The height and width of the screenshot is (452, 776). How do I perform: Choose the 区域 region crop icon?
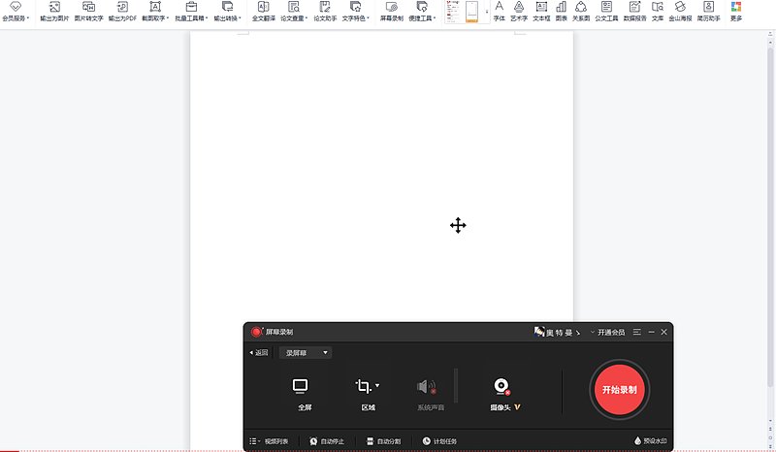(x=365, y=386)
